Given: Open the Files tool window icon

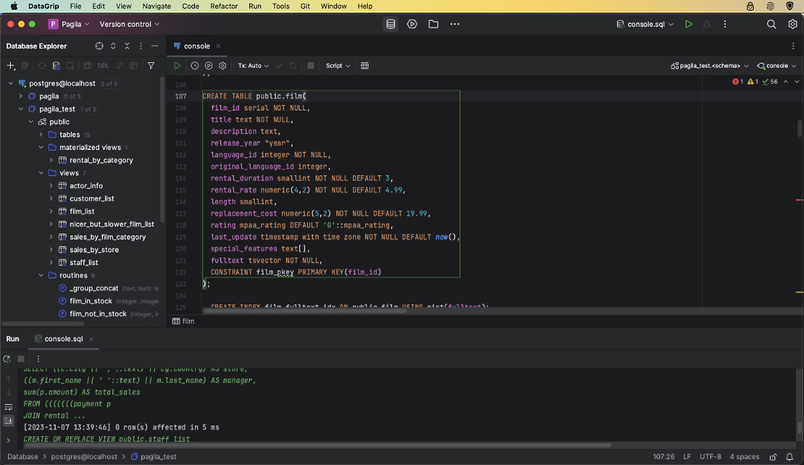Looking at the screenshot, I should [433, 24].
